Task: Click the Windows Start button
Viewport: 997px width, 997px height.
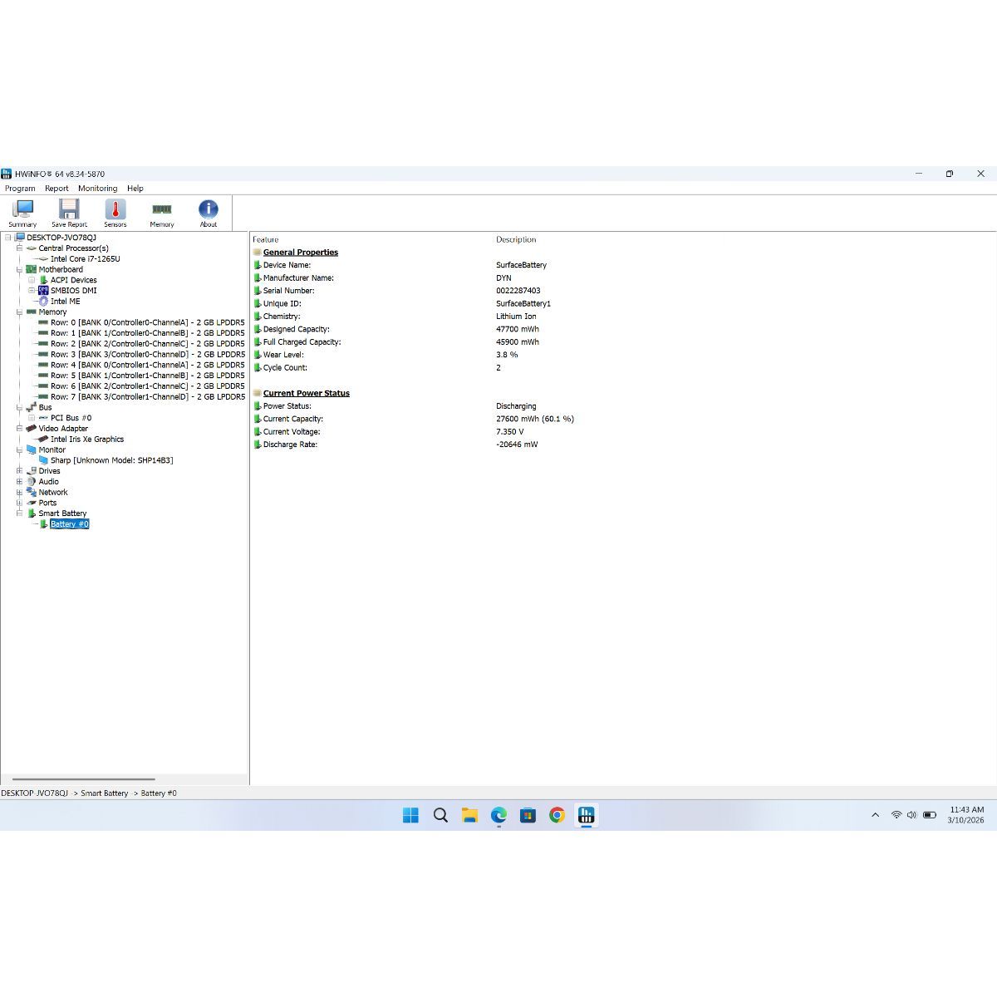Action: (410, 815)
